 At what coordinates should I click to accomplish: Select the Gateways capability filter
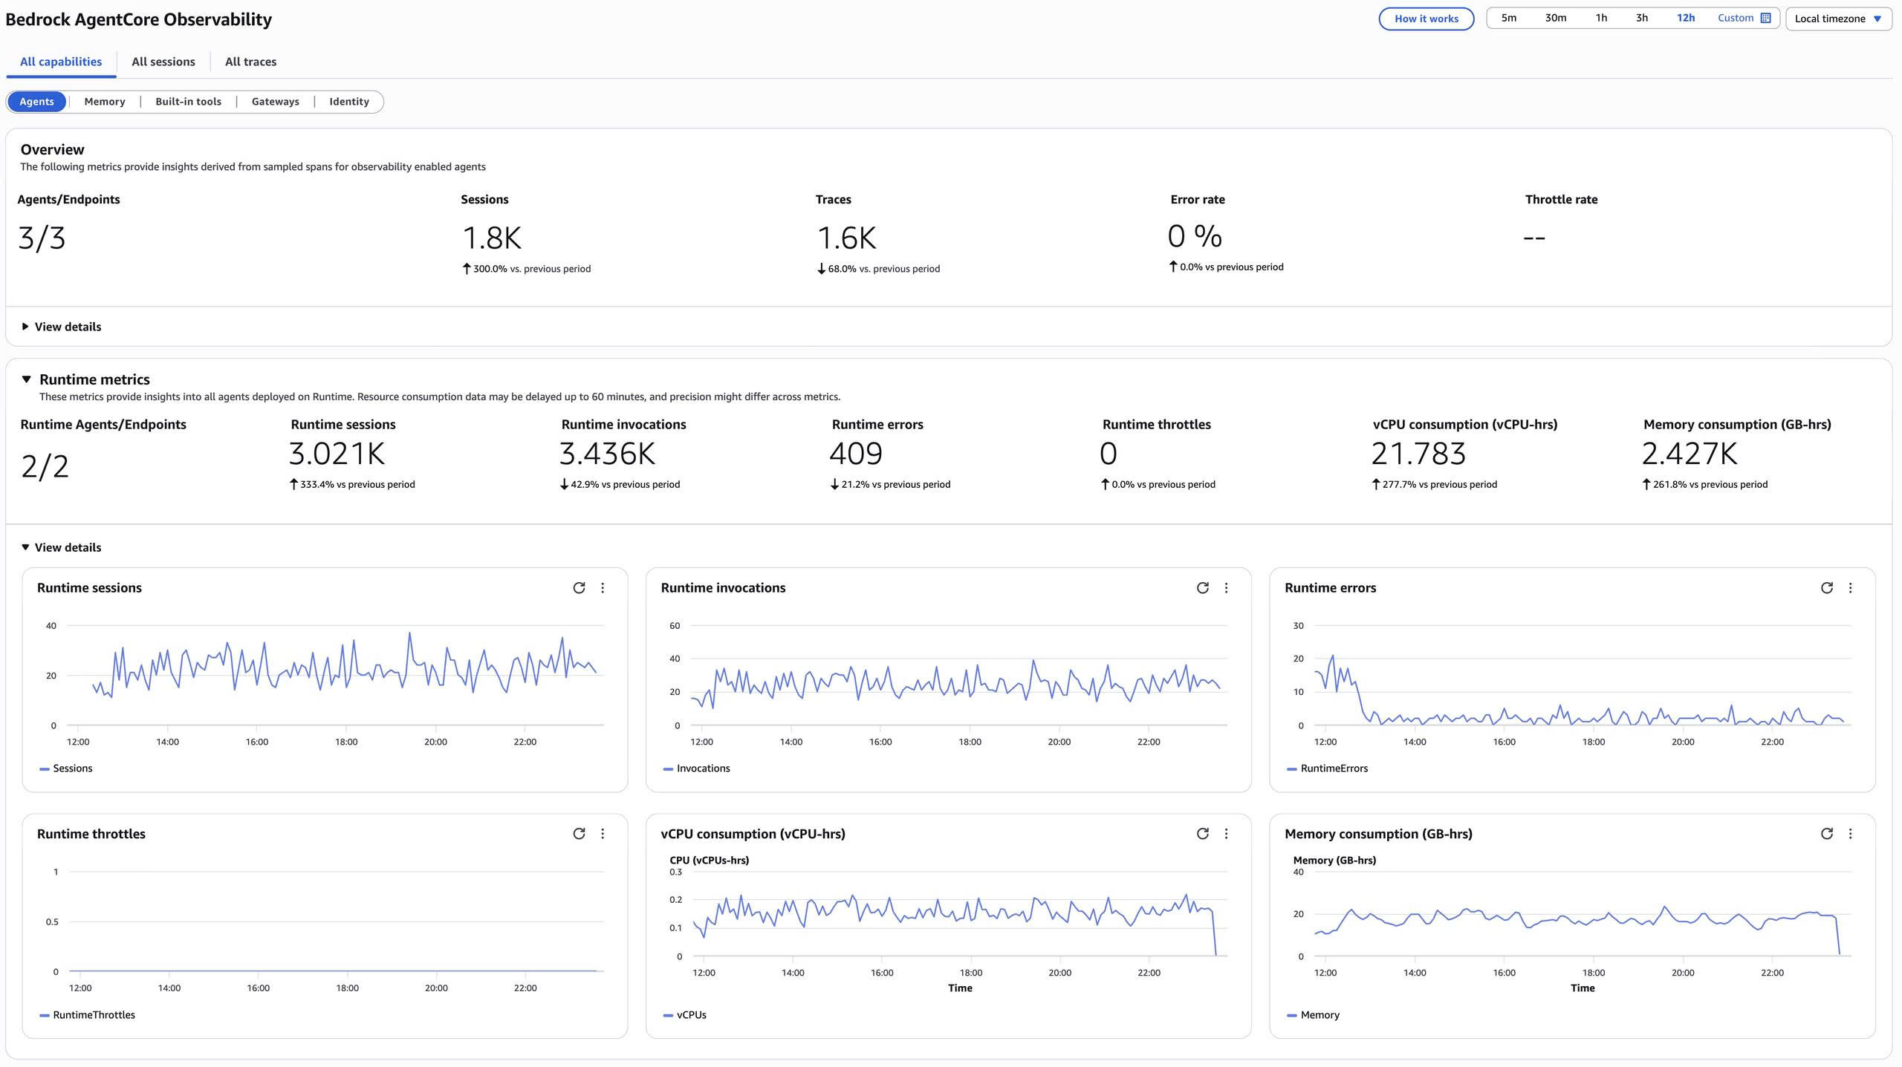(x=275, y=102)
